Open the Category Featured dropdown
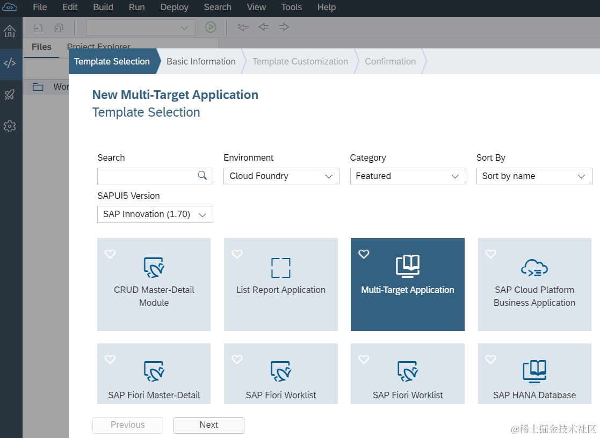Viewport: 600px width, 438px height. [408, 176]
